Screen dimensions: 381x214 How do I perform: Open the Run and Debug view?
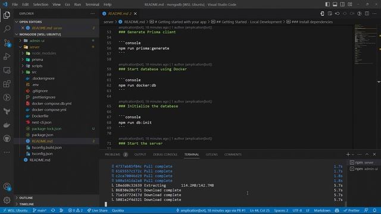pos(7,56)
